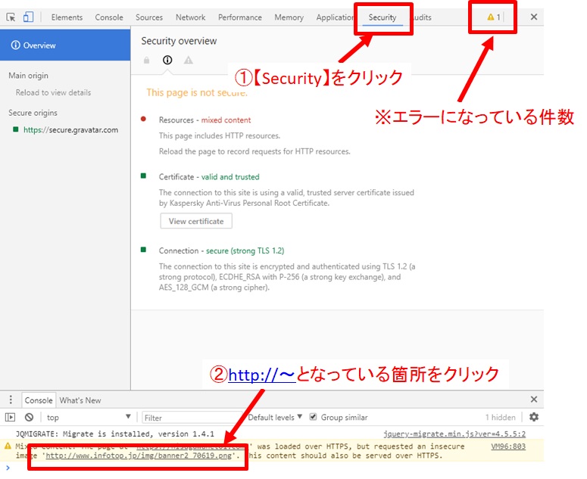Click the secure (strong TLS 1.2) label
The height and width of the screenshot is (479, 587).
coord(245,250)
